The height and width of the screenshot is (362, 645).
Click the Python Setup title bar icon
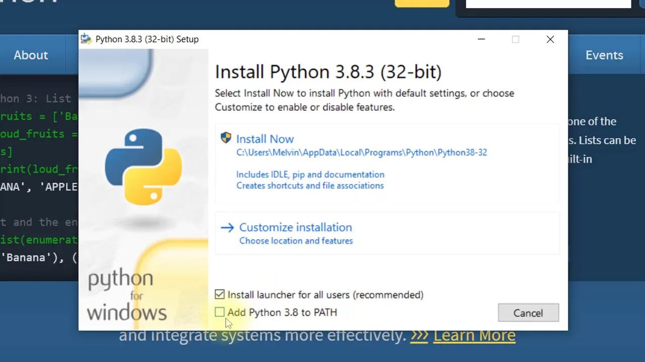(86, 39)
